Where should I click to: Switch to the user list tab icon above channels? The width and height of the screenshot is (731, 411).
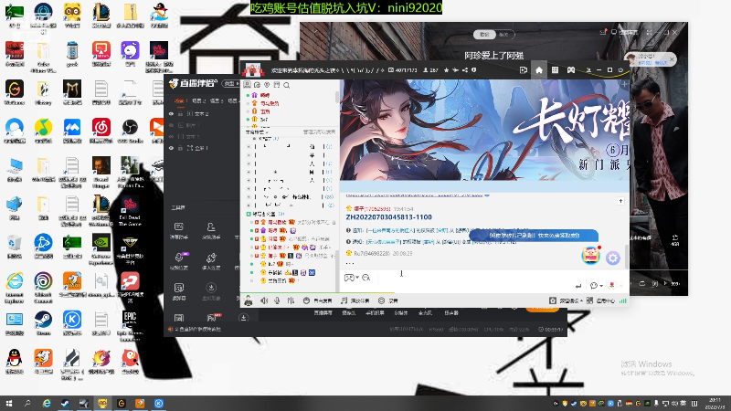[x=247, y=85]
